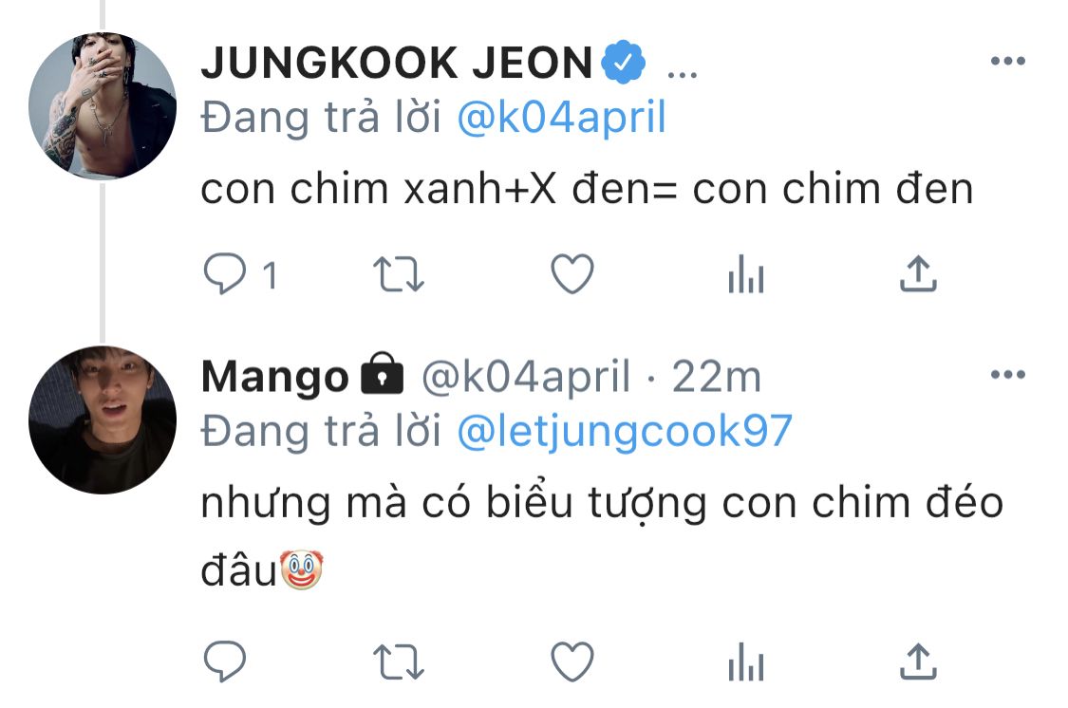Image resolution: width=1068 pixels, height=708 pixels.
Task: Reply to JUNGKOOK JEON's tweet
Action: tap(225, 273)
